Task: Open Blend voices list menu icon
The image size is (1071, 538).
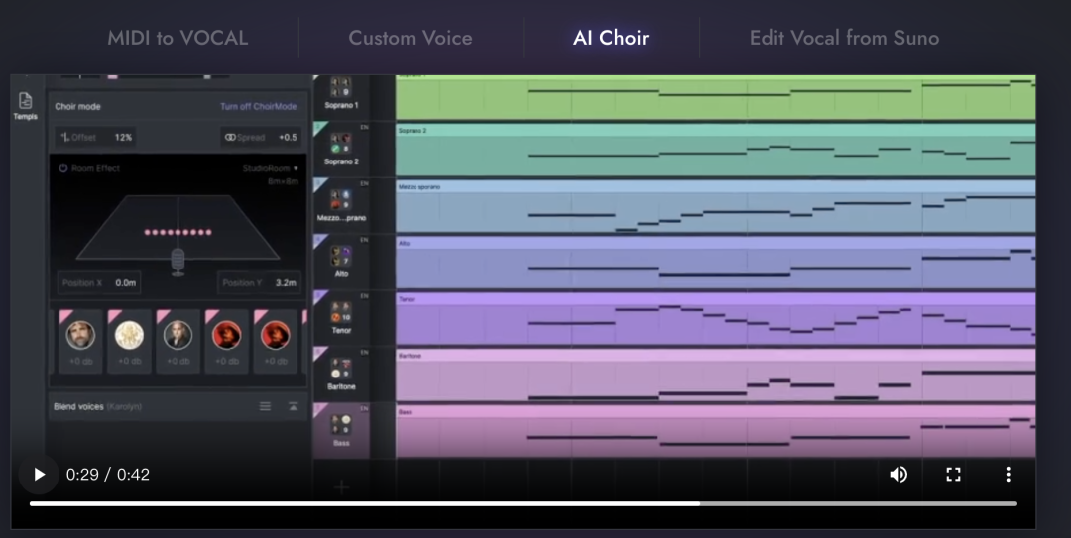Action: (x=265, y=406)
